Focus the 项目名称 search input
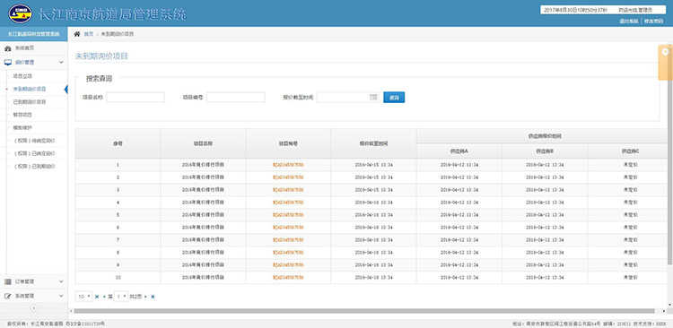Screen dimensions: 673x328 135,98
